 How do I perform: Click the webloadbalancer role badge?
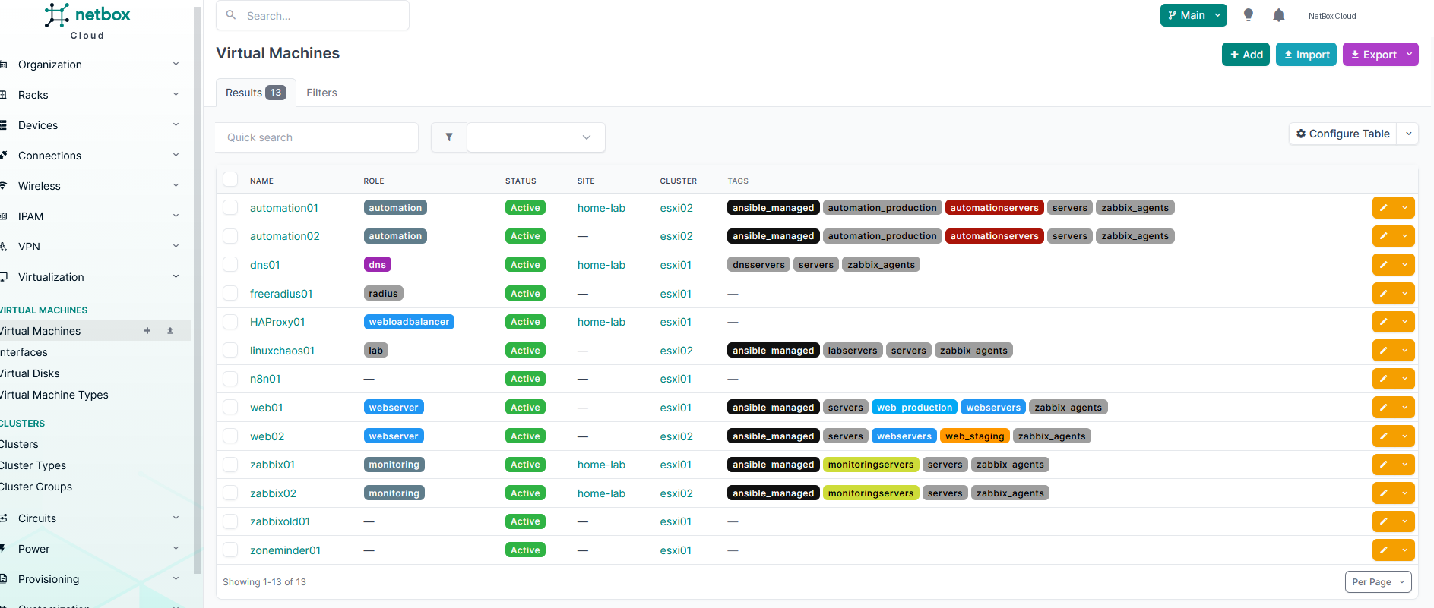[409, 322]
